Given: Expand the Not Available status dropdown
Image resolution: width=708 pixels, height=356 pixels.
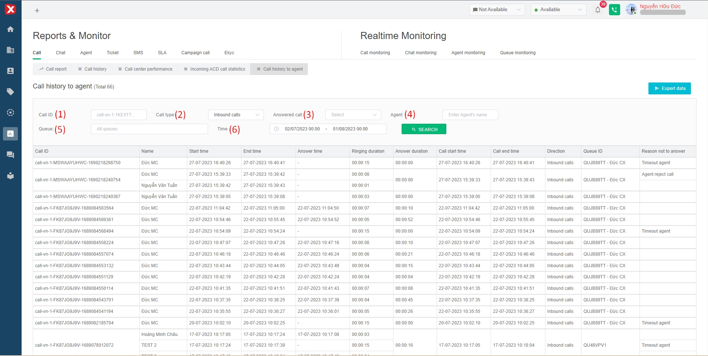Looking at the screenshot, I should click(497, 10).
